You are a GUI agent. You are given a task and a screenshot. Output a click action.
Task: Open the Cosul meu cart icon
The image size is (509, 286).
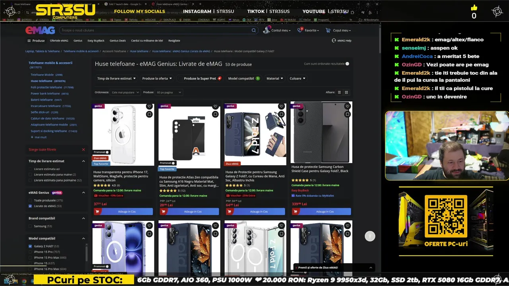[x=328, y=30]
